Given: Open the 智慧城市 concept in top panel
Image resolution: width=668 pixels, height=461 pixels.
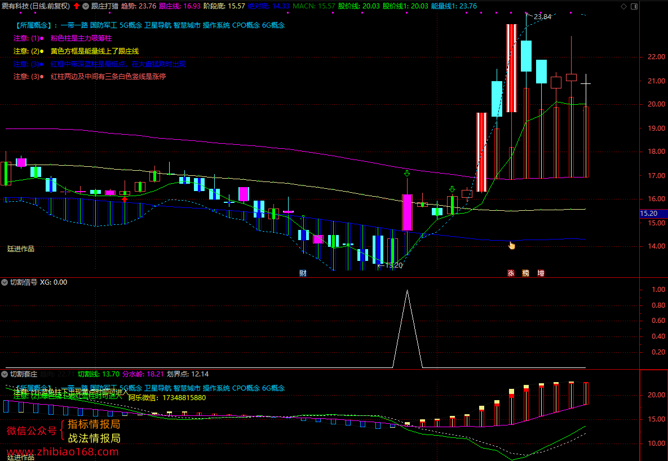Looking at the screenshot, I should point(187,25).
